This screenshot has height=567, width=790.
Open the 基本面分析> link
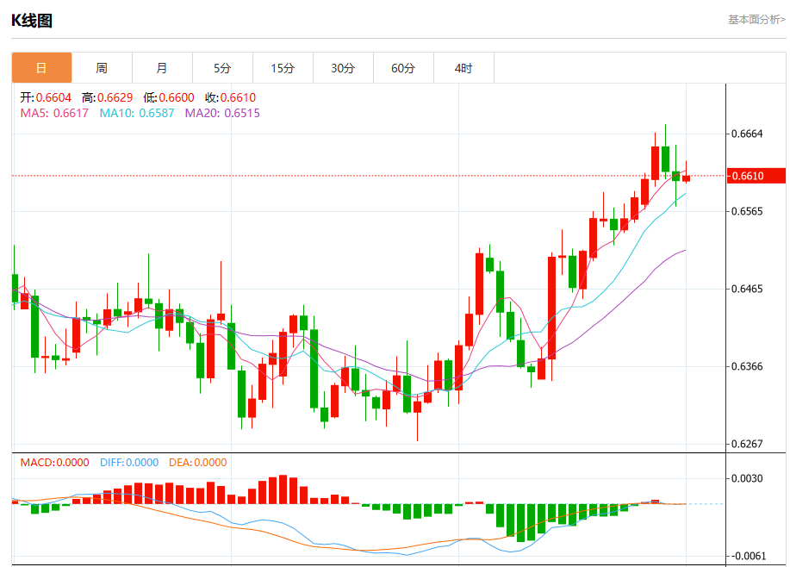[x=756, y=20]
